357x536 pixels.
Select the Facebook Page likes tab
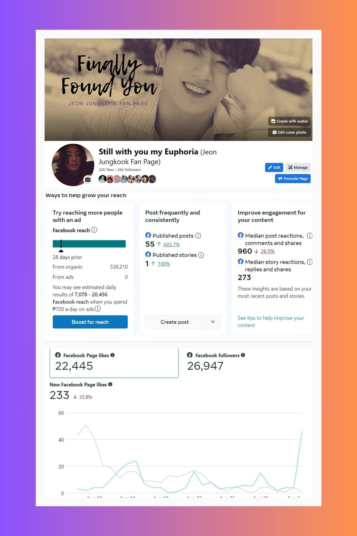(114, 363)
